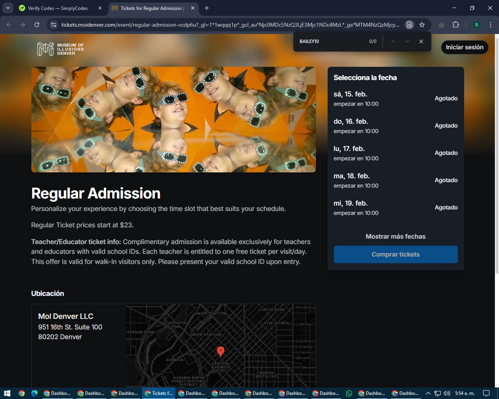Select the lu, 17. feb. date row

(396, 153)
